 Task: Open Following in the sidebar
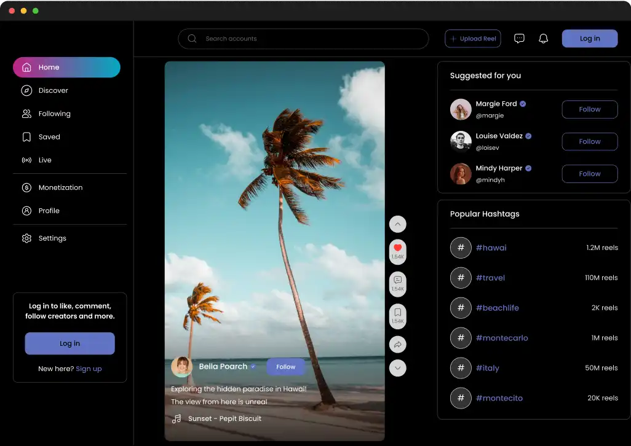46,114
